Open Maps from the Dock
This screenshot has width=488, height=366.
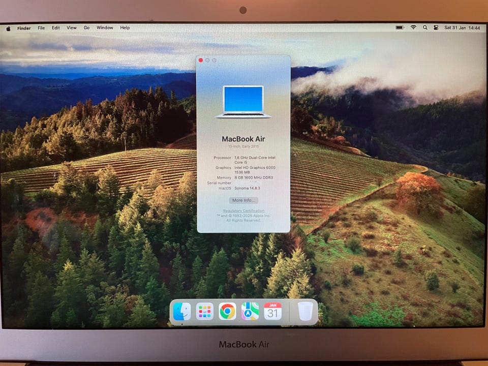point(250,311)
